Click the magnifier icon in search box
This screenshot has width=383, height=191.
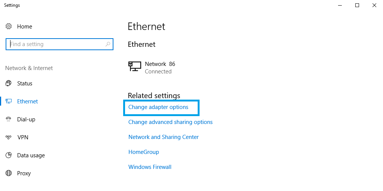[108, 44]
